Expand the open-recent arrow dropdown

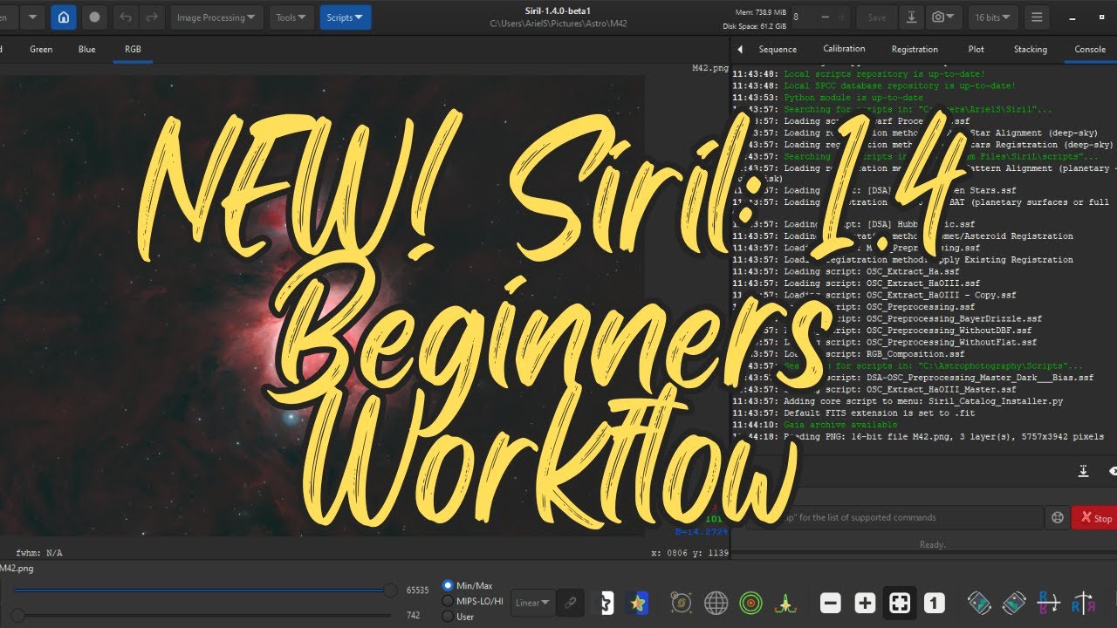(x=31, y=17)
